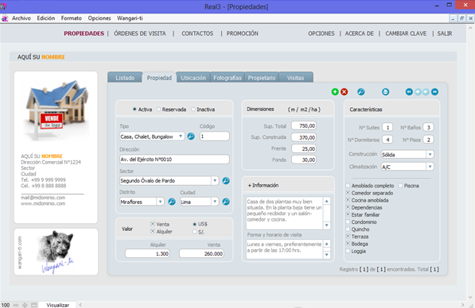The height and width of the screenshot is (308, 475).
Task: Click the Wangari-ti leopard logo
Action: tap(56, 252)
